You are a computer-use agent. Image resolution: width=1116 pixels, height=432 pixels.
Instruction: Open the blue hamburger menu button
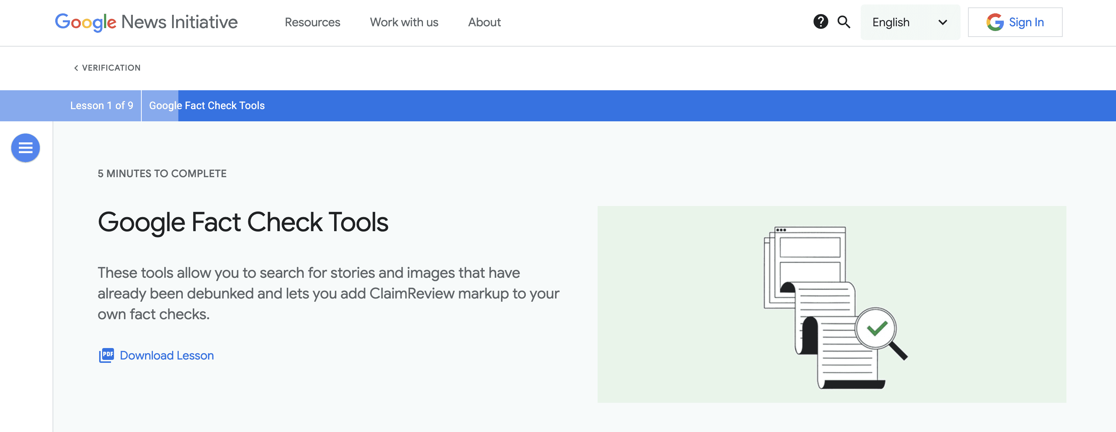[x=26, y=148]
